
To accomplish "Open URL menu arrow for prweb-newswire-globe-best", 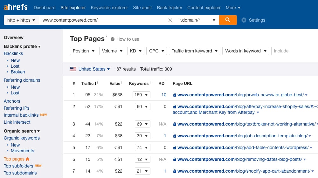I will click(306, 95).
